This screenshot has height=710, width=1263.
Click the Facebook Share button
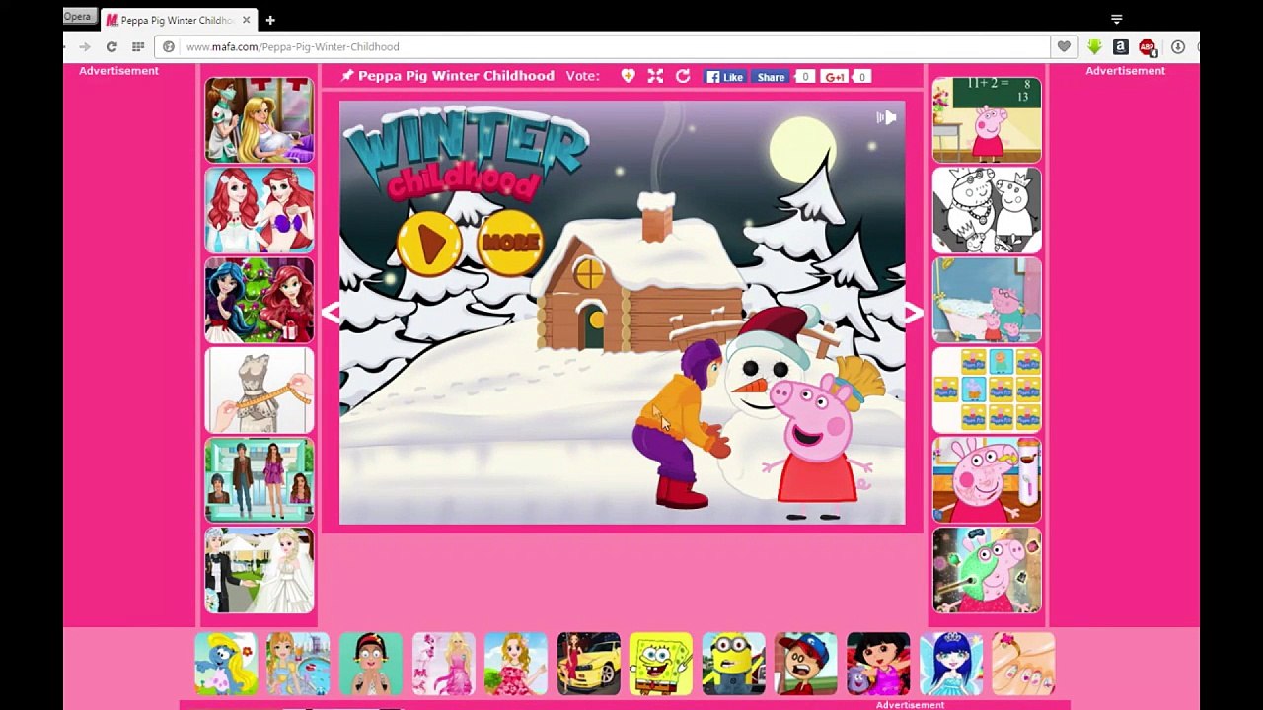771,77
